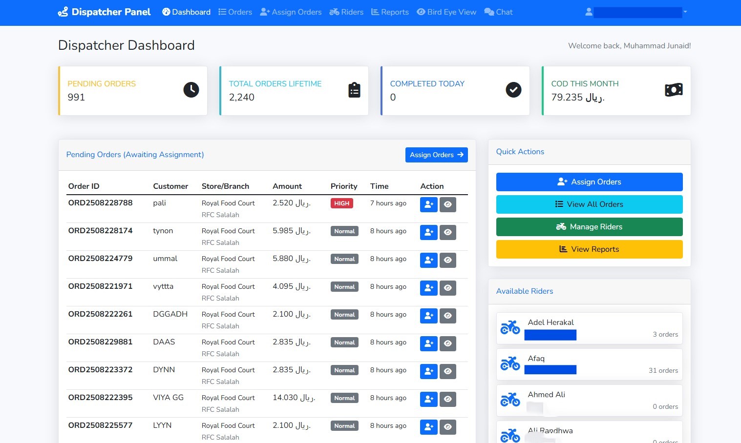
Task: Click customer name 'DGGADH'
Action: 170,314
